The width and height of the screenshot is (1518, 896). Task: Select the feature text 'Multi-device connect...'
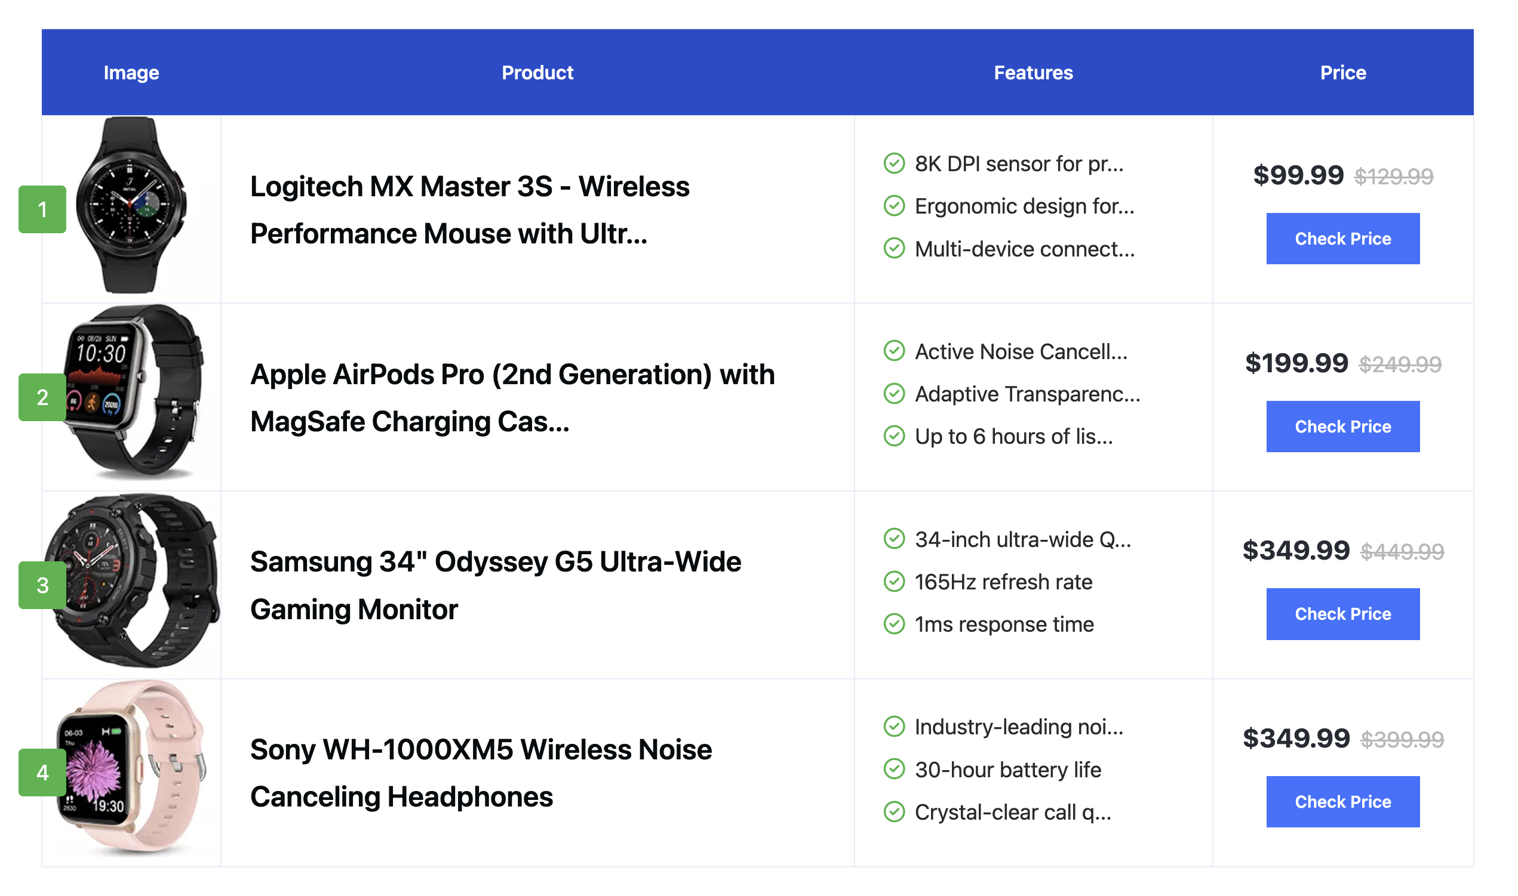click(1024, 249)
